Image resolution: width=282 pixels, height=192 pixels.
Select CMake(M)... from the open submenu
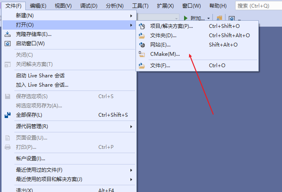click(165, 54)
